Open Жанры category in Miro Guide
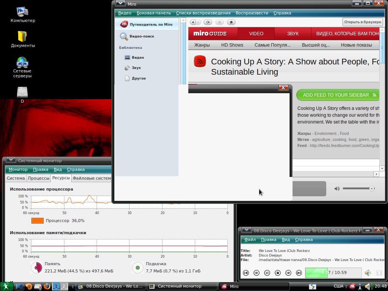Viewport: 388px width, 291px height. 202,45
